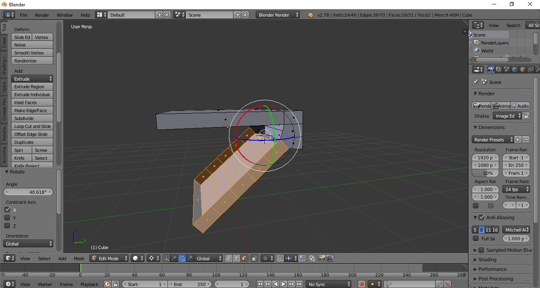Open the Playback menu in timeline
This screenshot has width=540, height=288.
89,284
